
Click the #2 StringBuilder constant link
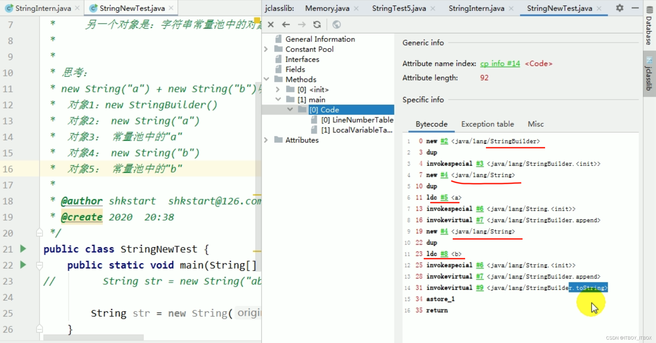coord(444,141)
